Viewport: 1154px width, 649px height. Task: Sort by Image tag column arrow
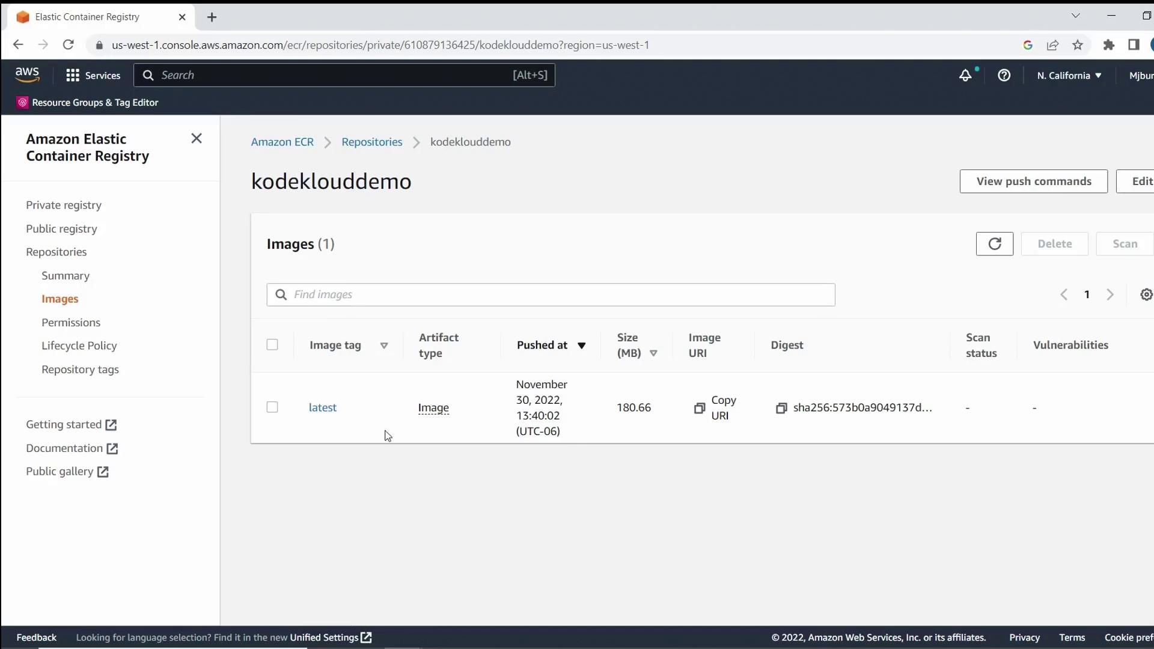tap(384, 346)
